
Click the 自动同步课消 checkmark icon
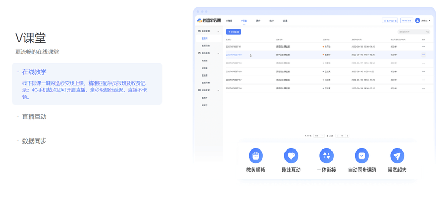362,156
